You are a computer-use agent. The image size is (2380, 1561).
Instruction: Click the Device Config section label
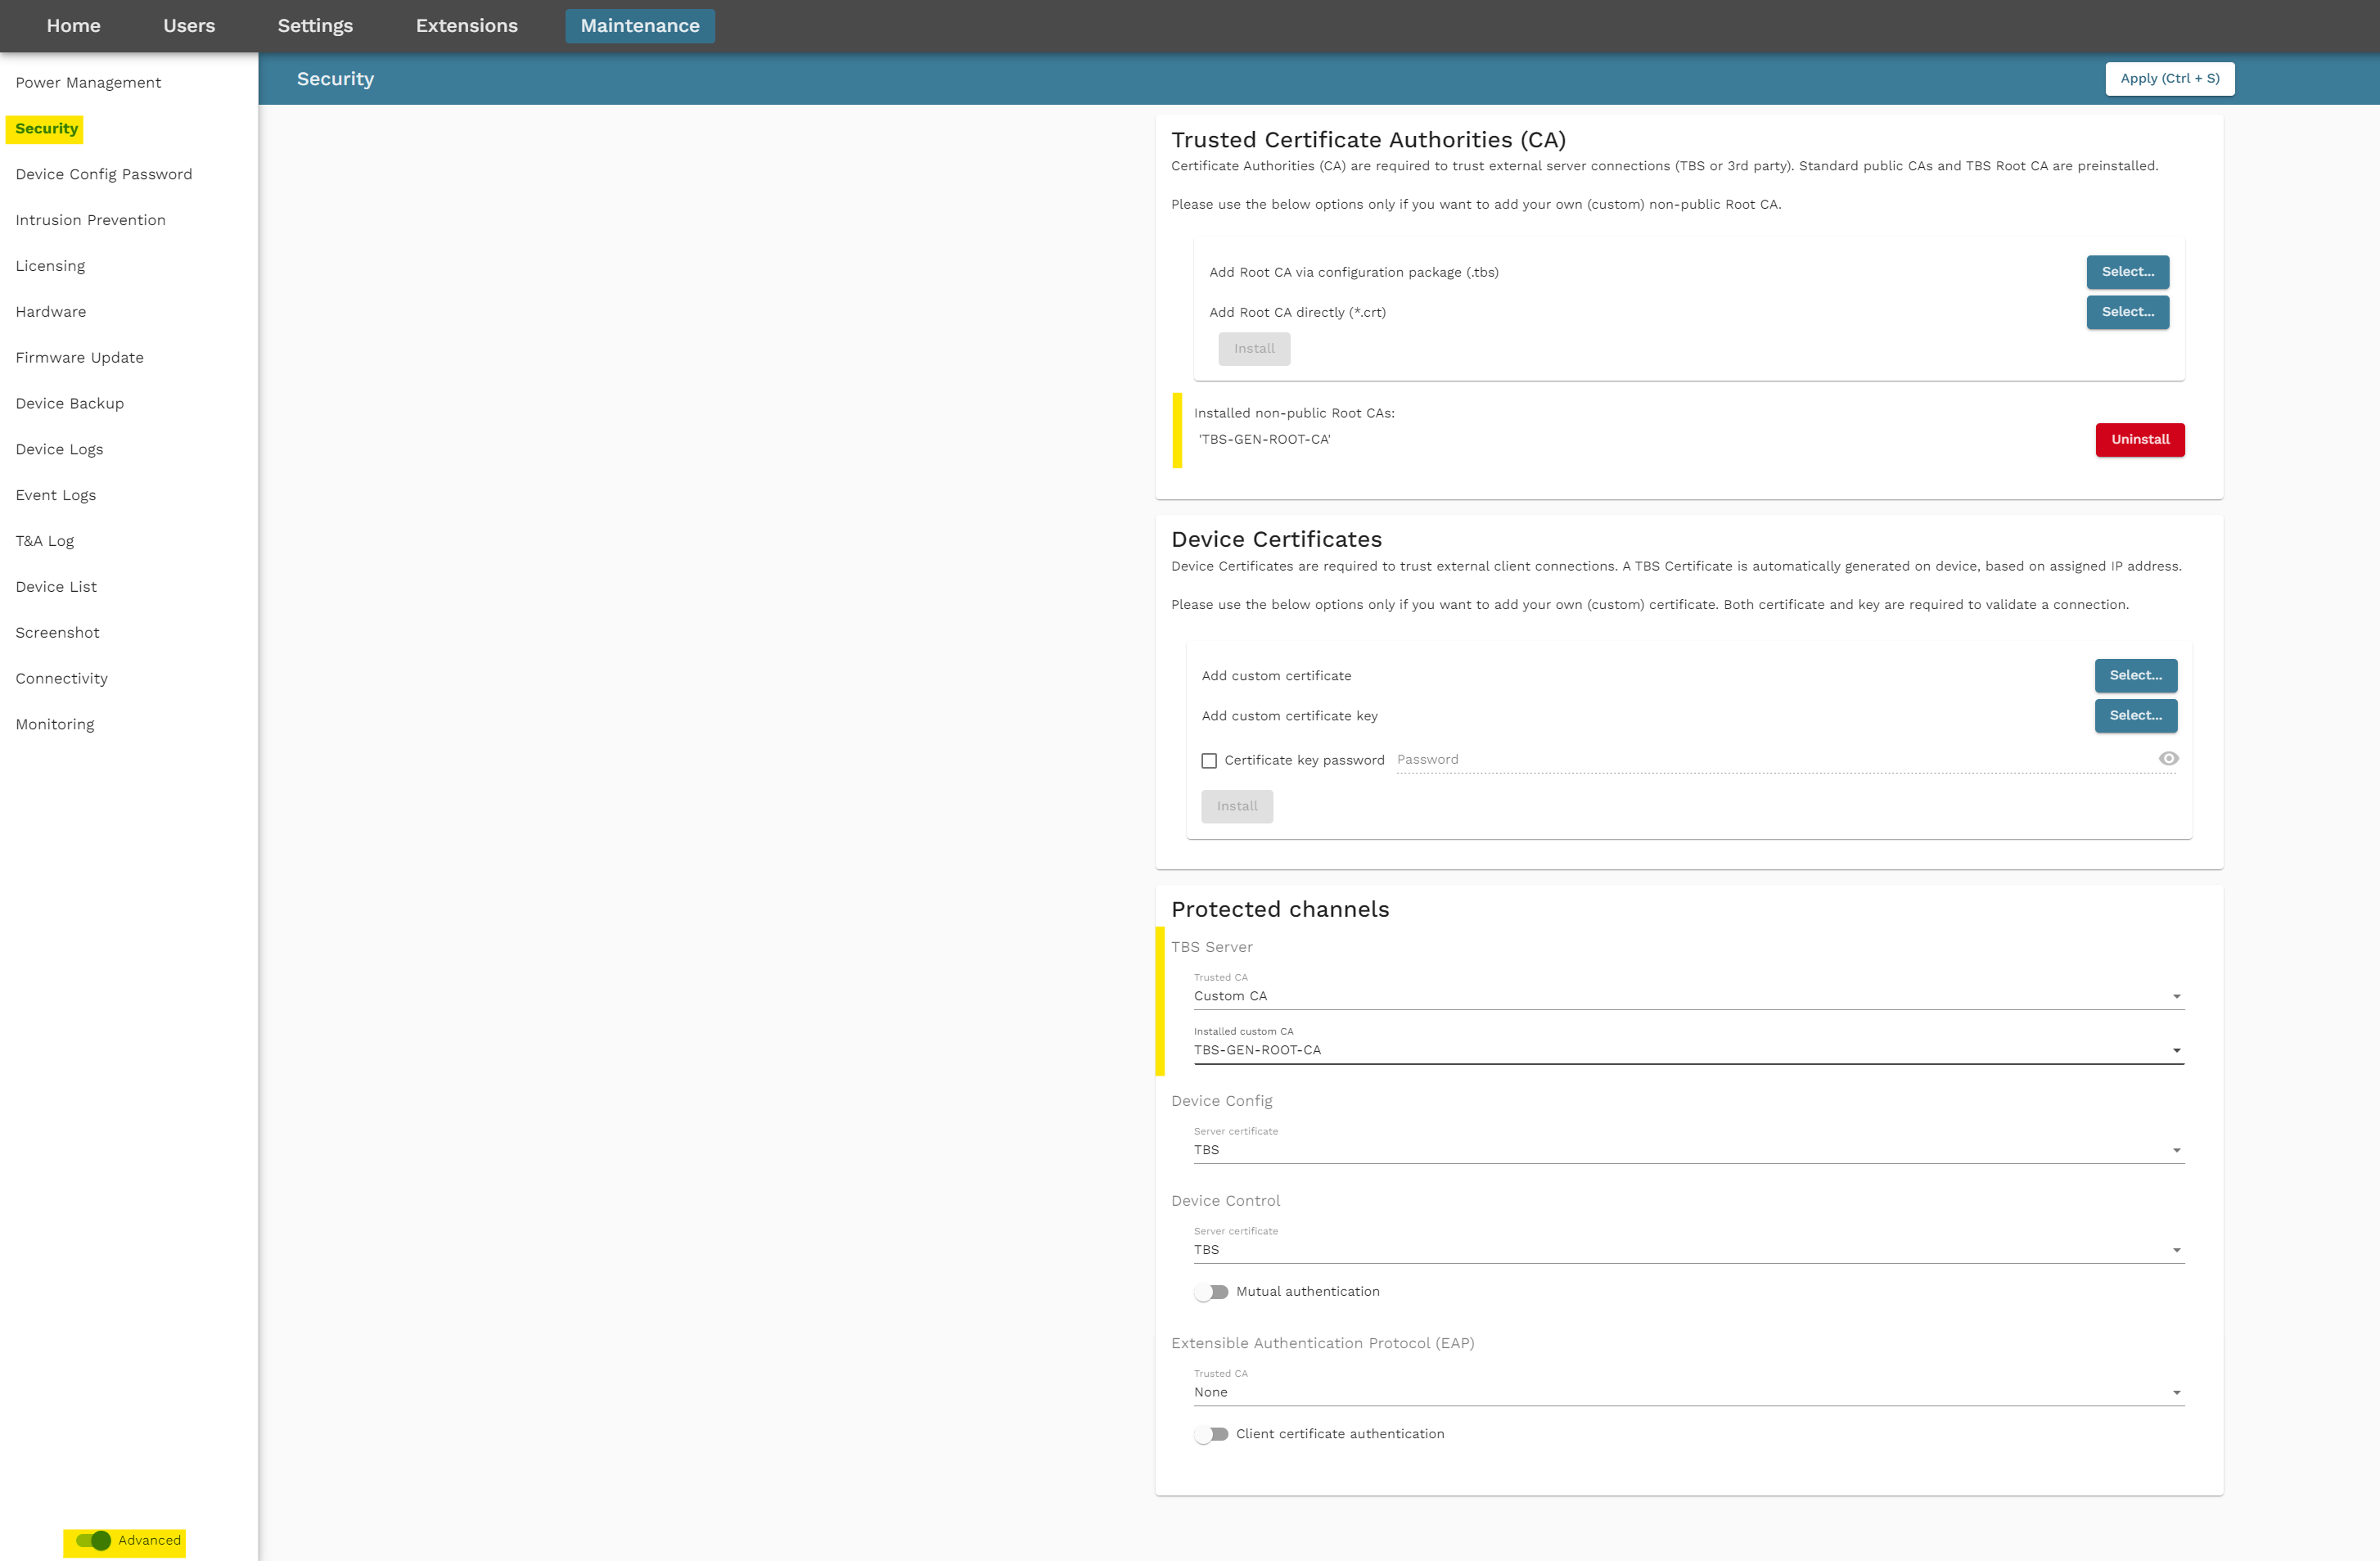(1221, 1101)
